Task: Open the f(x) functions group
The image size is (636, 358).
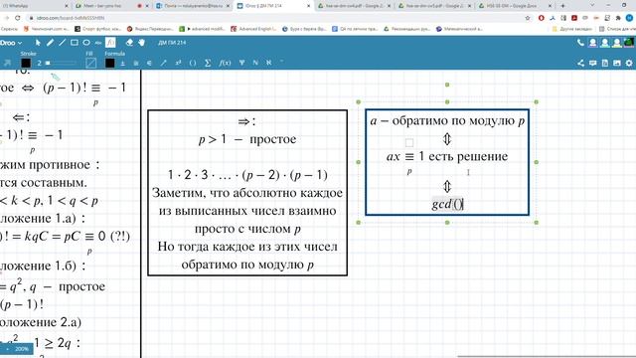Action: (x=225, y=63)
